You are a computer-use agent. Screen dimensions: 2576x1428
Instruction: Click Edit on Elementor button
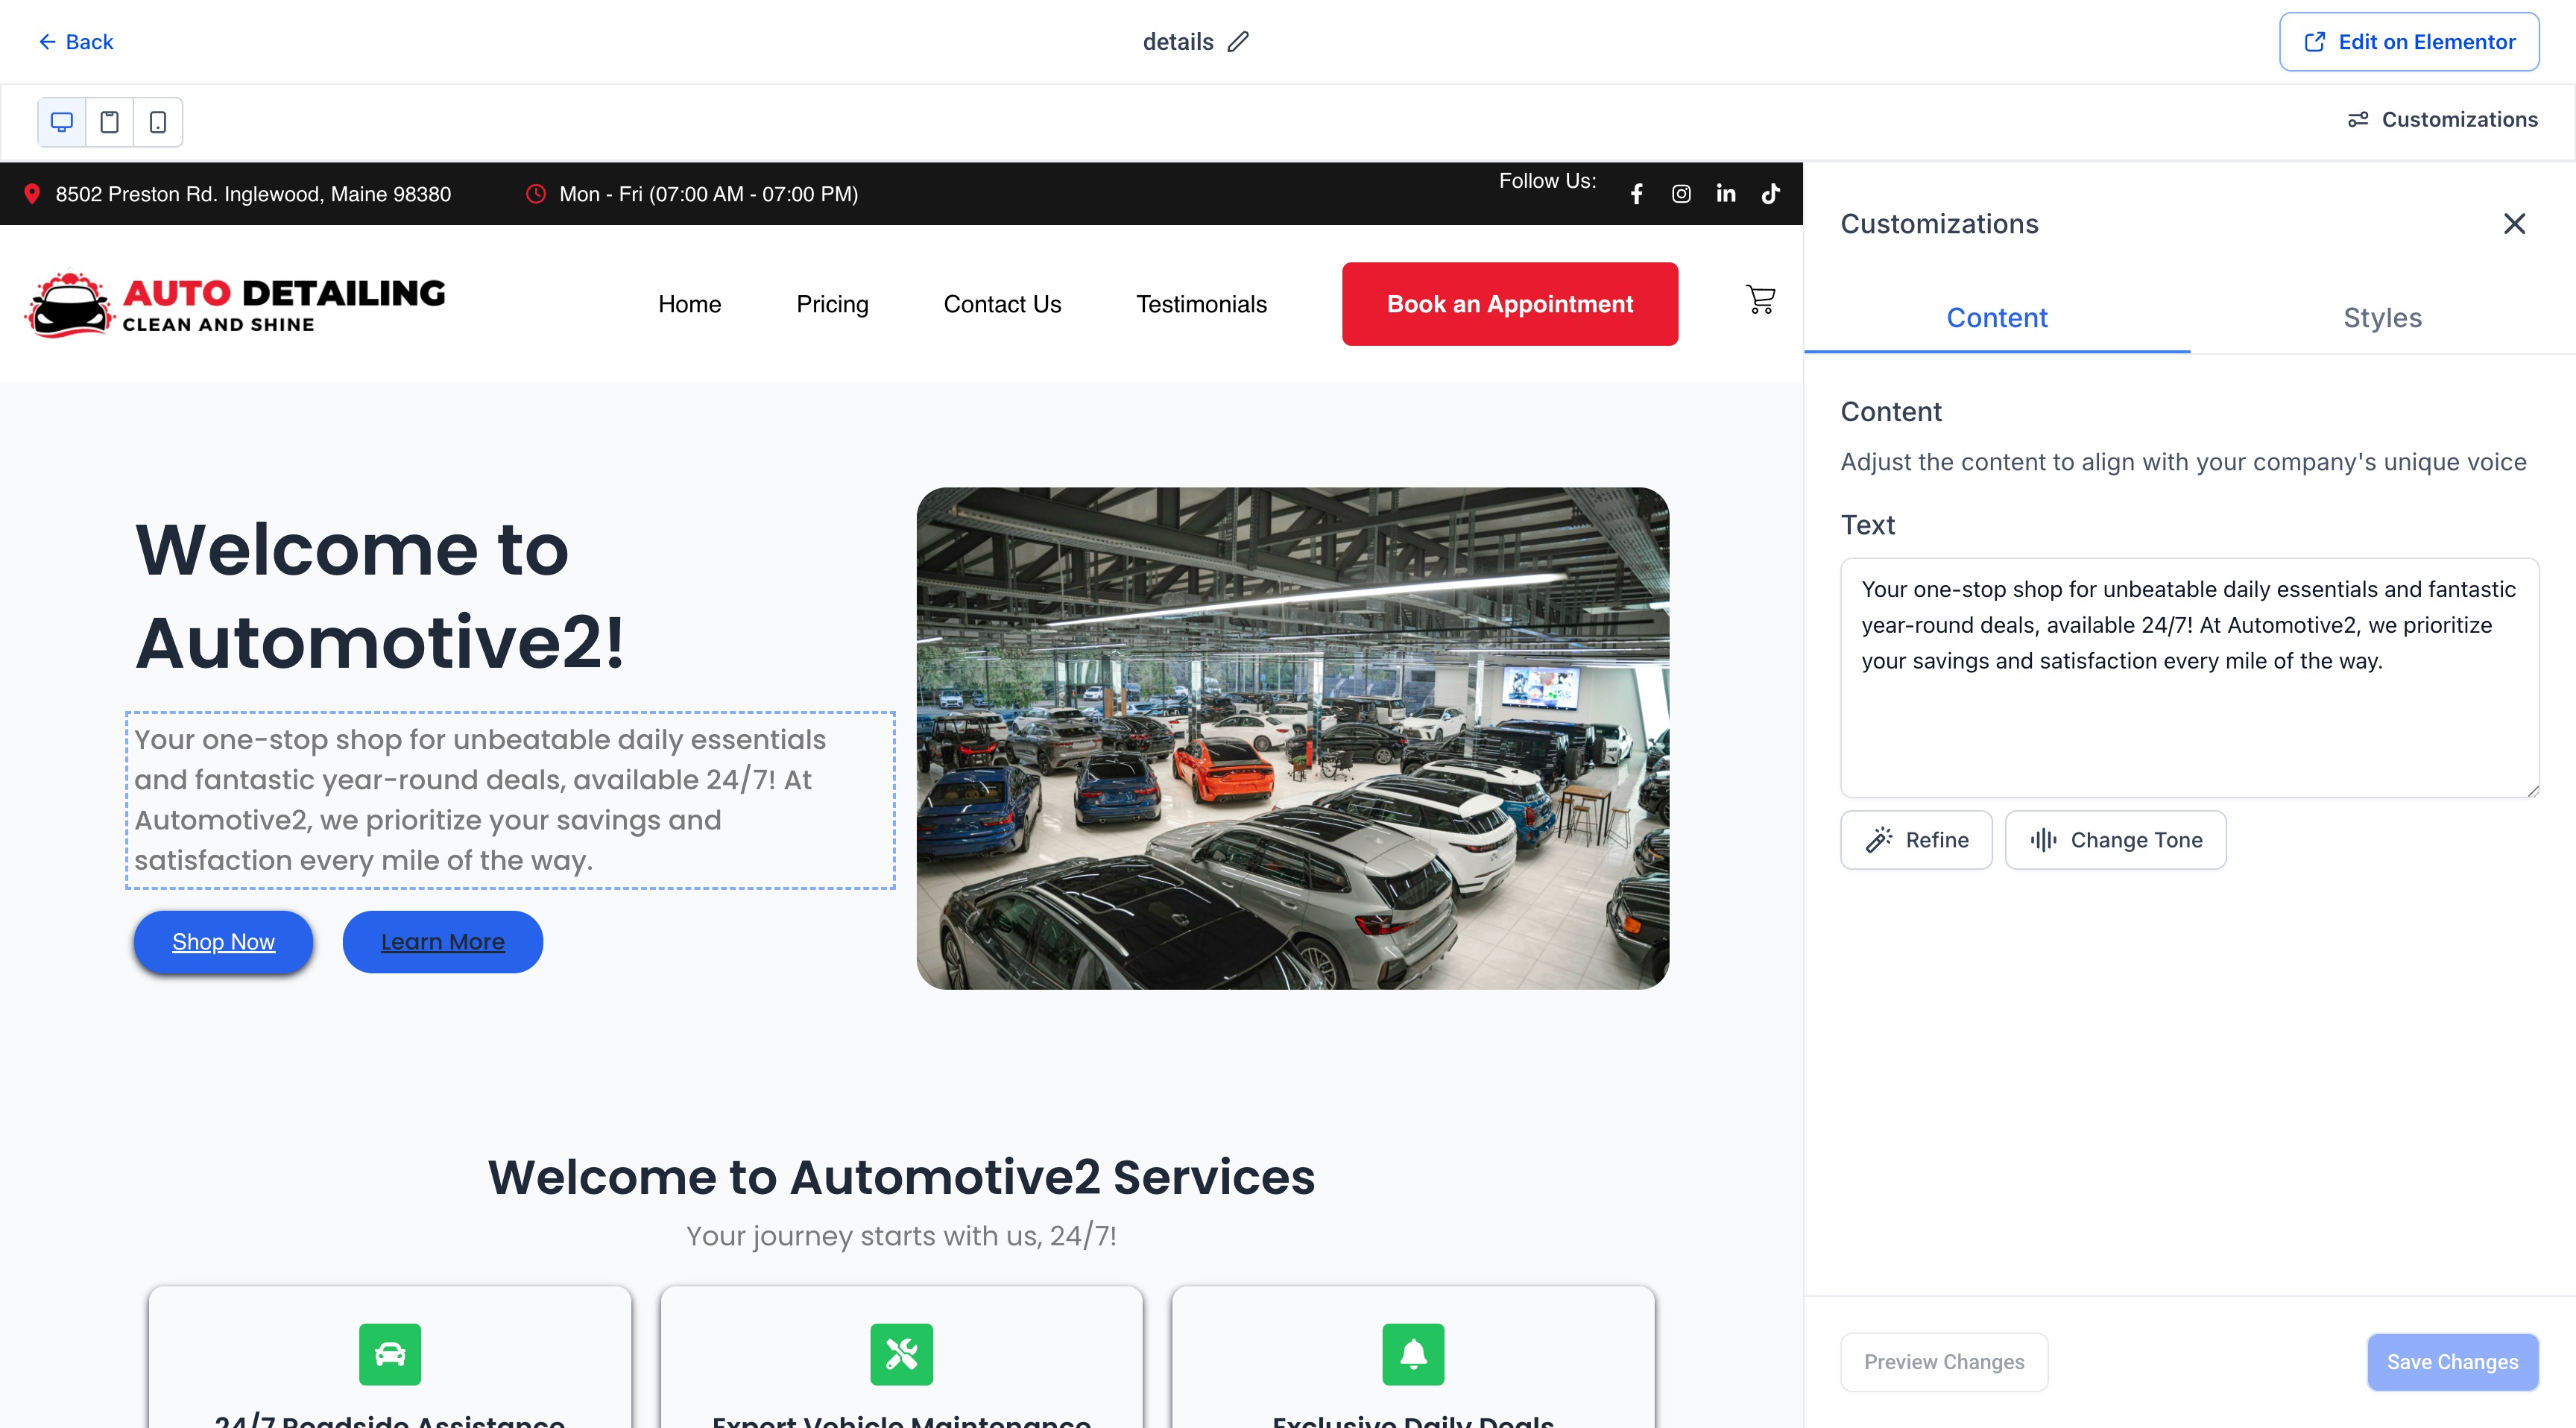(2409, 42)
